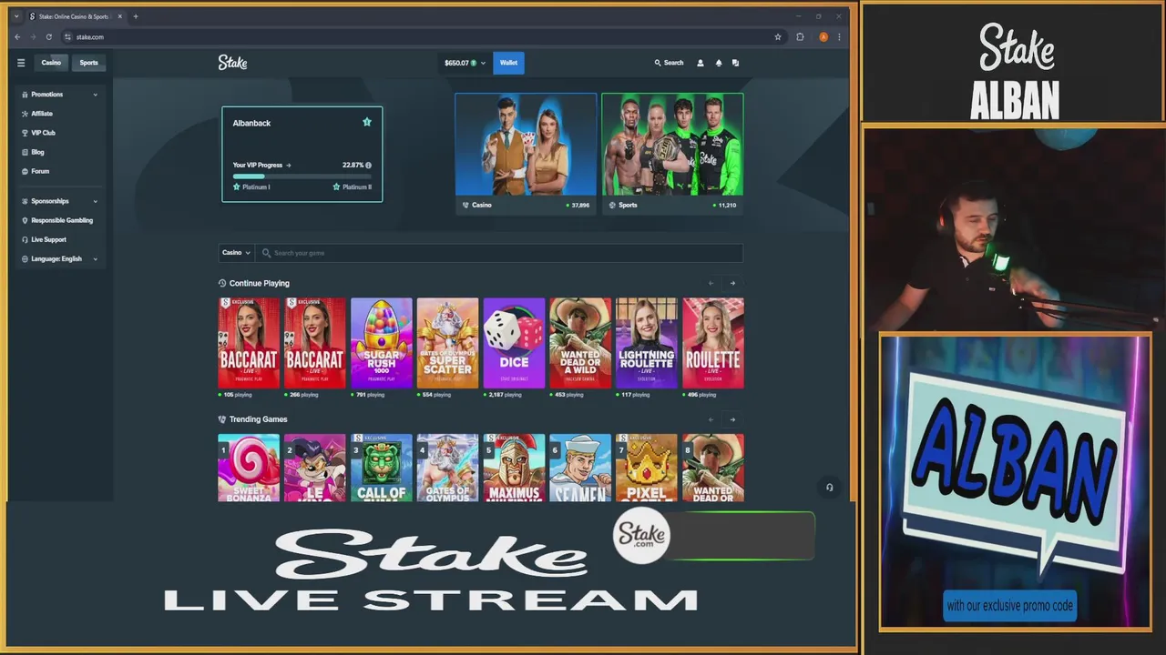Open the Casino promo banner
The height and width of the screenshot is (655, 1166).
click(526, 153)
